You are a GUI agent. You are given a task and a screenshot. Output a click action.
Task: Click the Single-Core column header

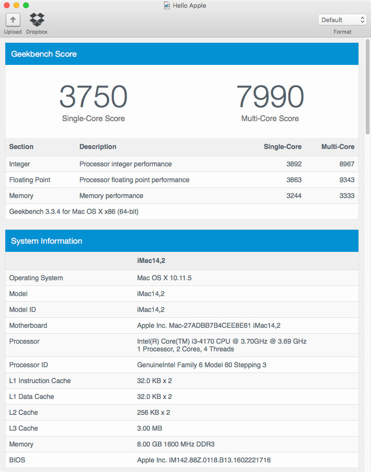282,147
